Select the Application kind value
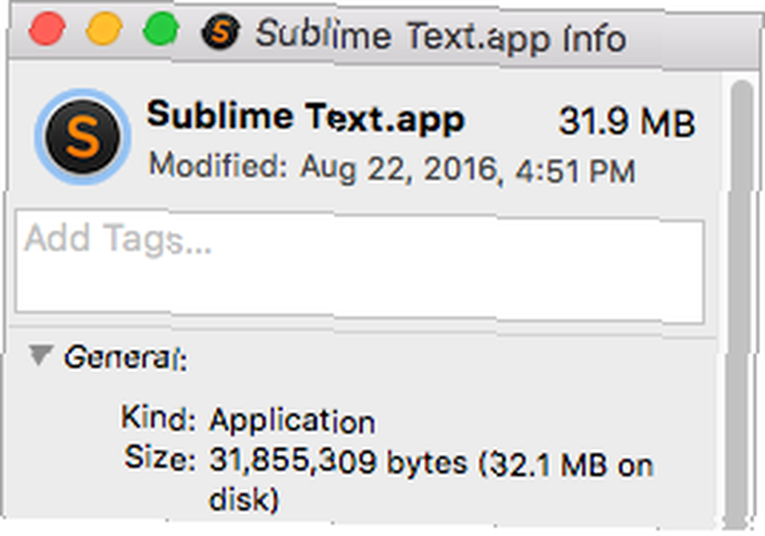This screenshot has width=765, height=536. pos(292,421)
